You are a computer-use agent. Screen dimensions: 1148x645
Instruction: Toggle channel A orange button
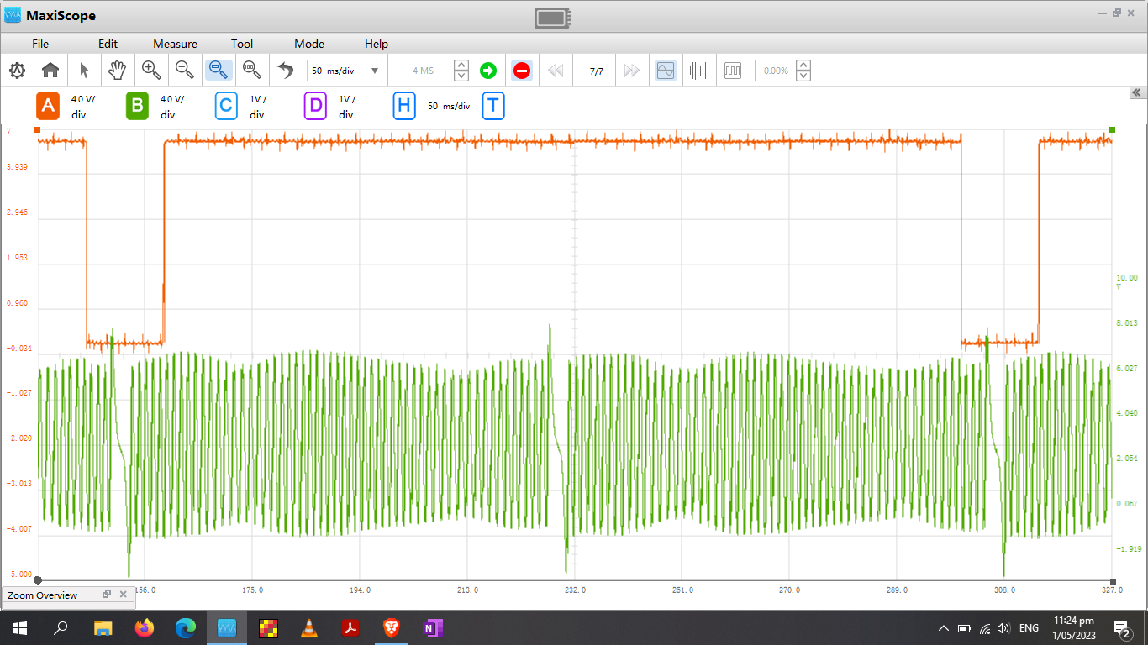coord(48,106)
